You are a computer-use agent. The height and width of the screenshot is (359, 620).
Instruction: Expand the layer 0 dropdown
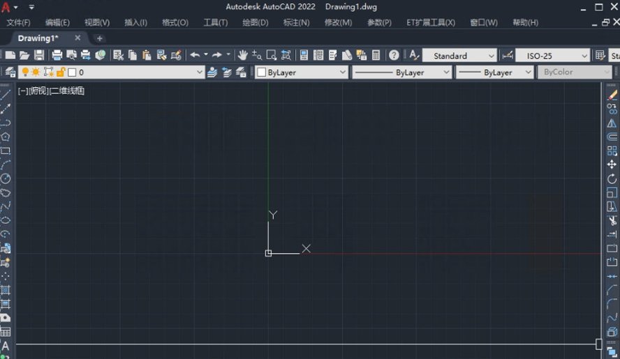(x=199, y=72)
